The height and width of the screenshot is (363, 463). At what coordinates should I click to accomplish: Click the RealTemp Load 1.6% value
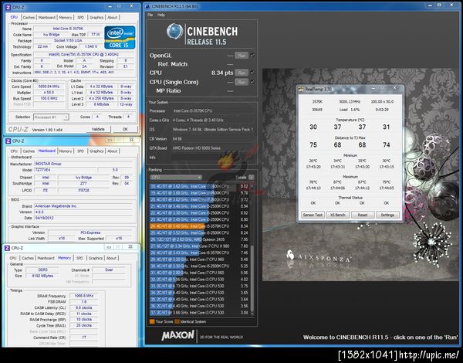(x=350, y=110)
